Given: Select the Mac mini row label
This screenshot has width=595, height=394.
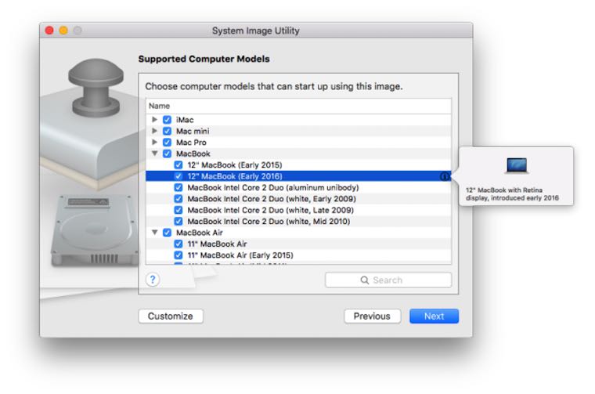Looking at the screenshot, I should (x=193, y=132).
